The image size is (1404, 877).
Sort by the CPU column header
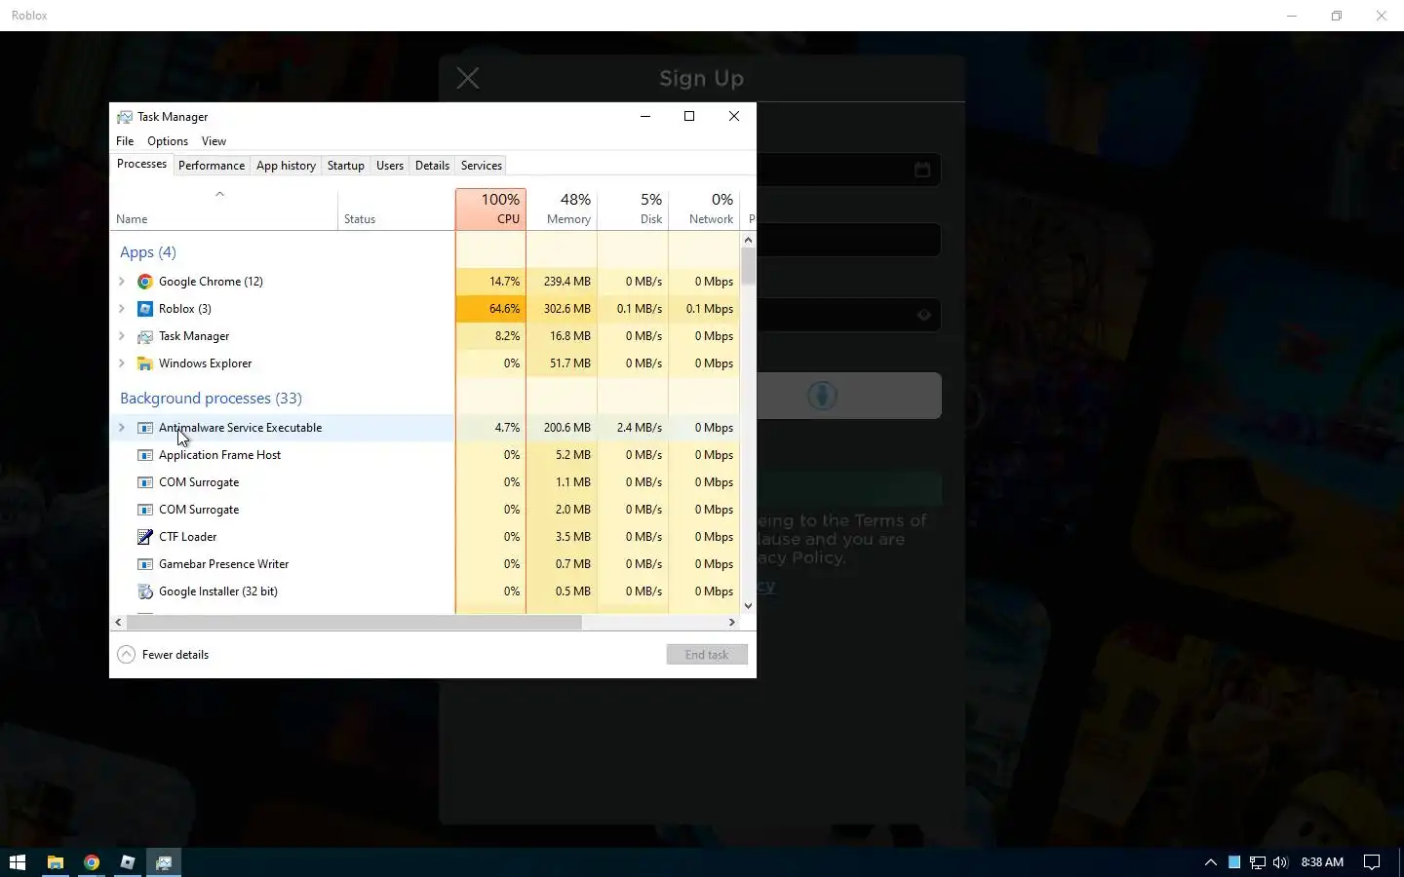click(490, 209)
